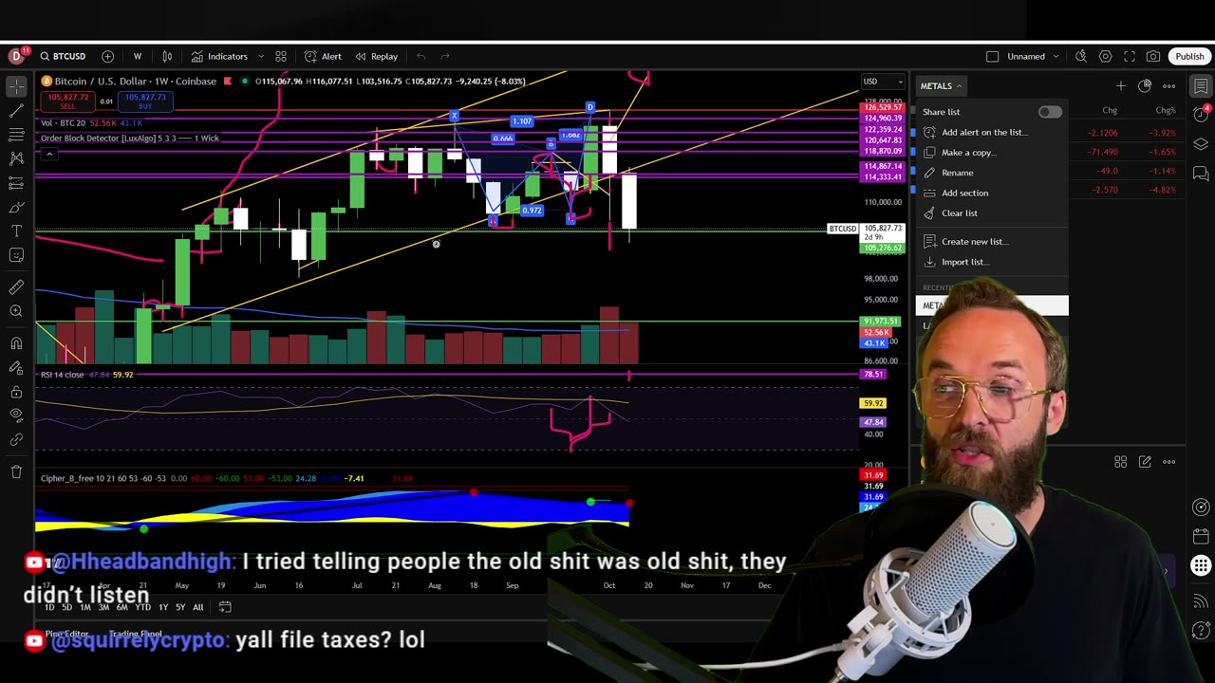Select the All time range

(197, 607)
